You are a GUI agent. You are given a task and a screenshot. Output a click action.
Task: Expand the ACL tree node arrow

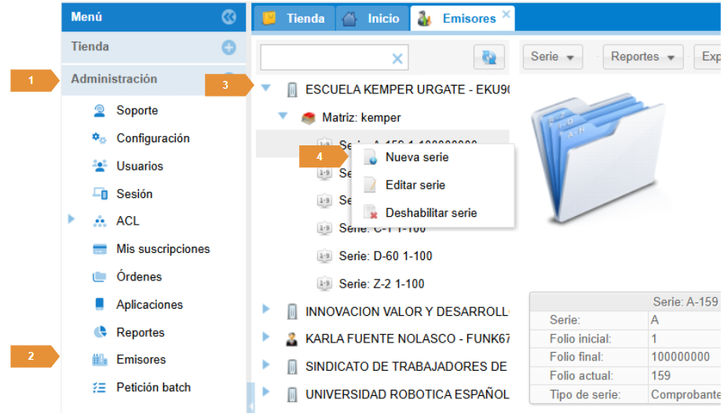click(72, 221)
